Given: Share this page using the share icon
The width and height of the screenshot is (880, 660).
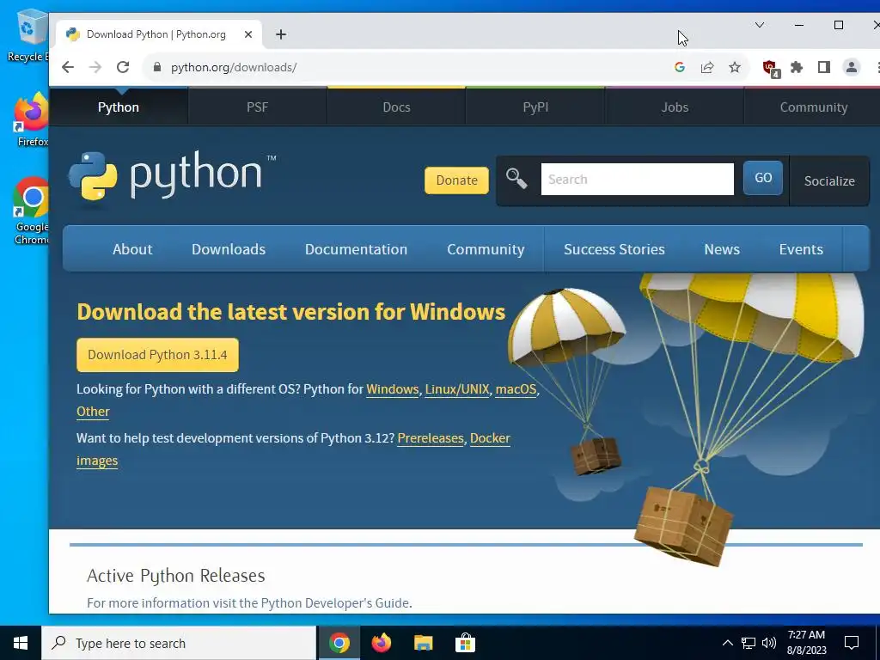Looking at the screenshot, I should pyautogui.click(x=707, y=67).
